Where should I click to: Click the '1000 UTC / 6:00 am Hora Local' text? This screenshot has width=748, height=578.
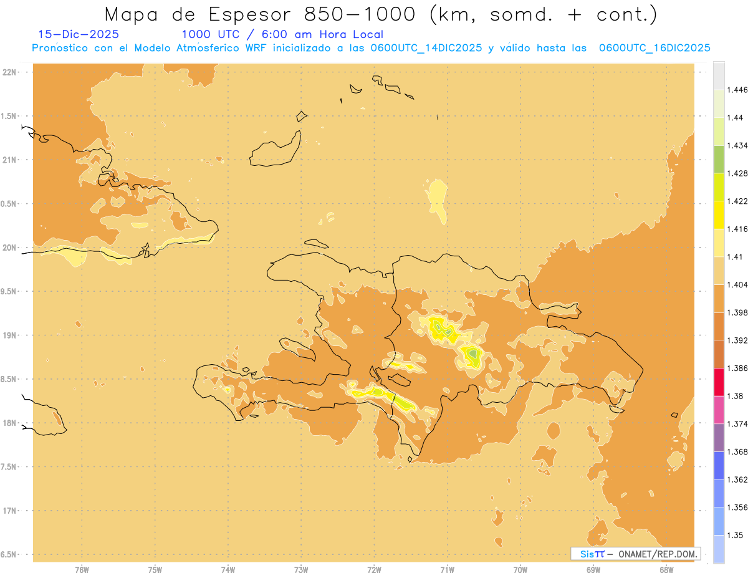(282, 34)
